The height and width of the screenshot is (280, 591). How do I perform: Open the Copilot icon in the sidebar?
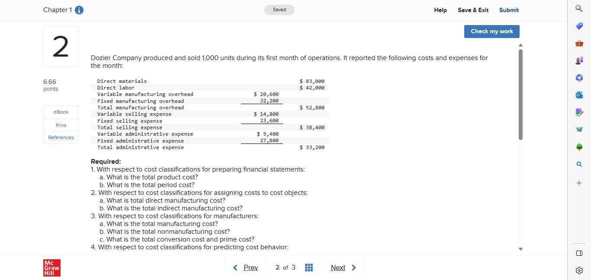point(579,78)
